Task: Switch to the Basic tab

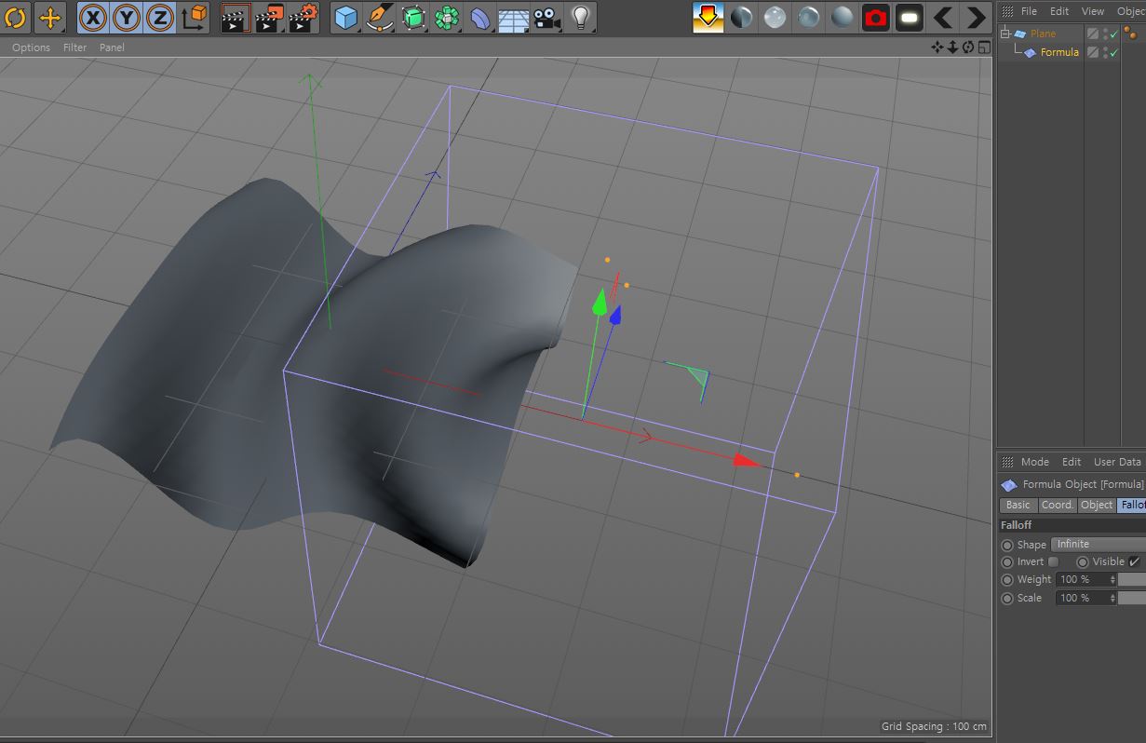Action: point(1018,505)
